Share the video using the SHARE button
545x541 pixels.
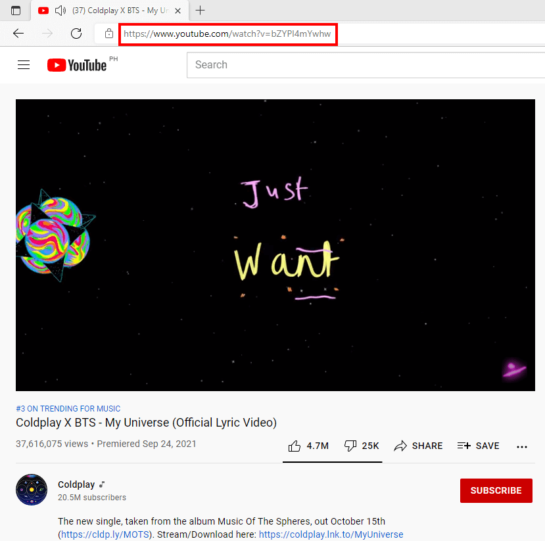click(x=418, y=446)
